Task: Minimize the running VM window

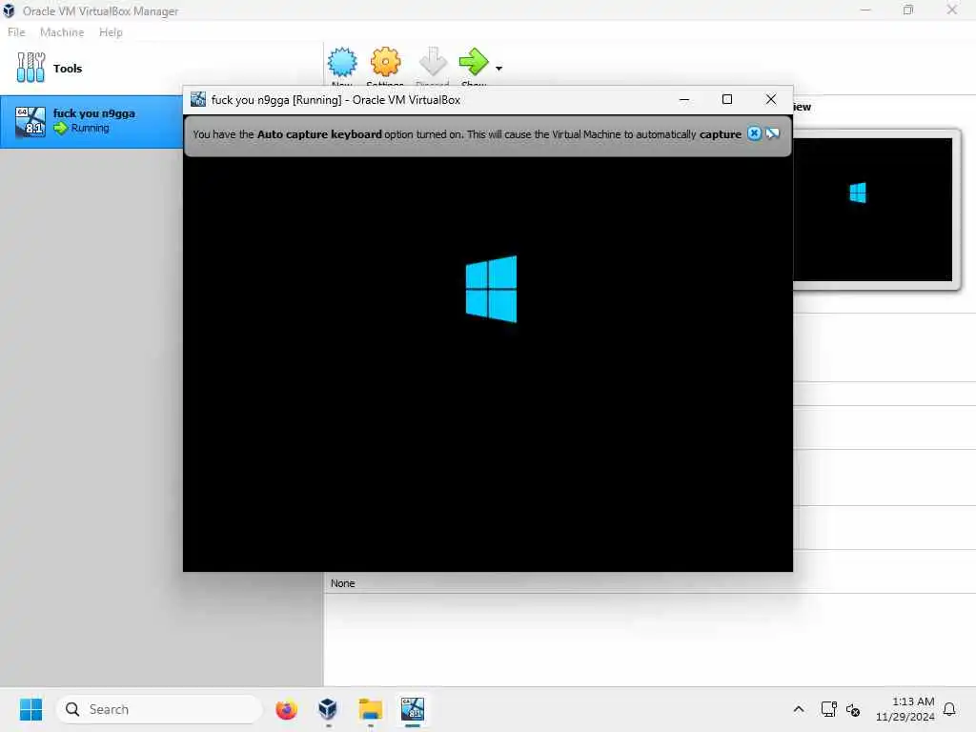Action: point(684,99)
